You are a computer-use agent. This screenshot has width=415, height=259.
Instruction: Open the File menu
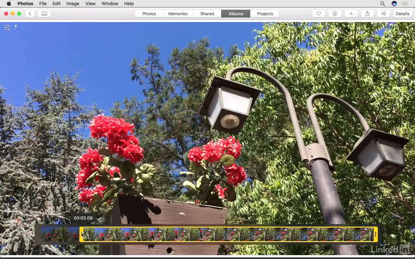(43, 4)
